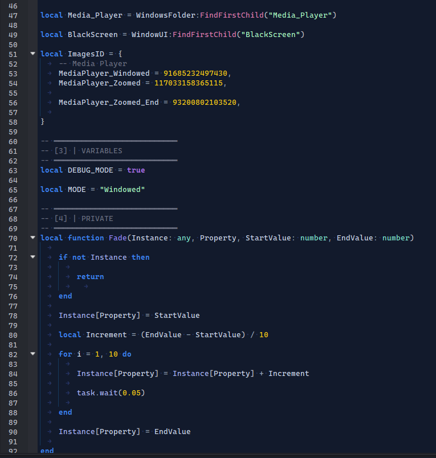Click the number 91685232497430

coord(195,73)
